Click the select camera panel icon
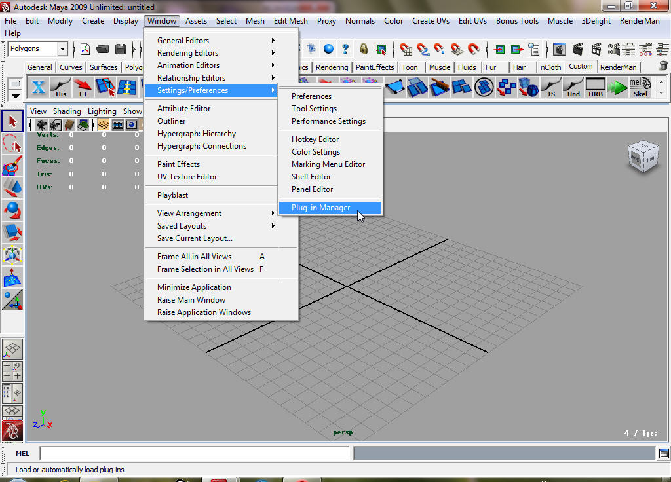Image resolution: width=671 pixels, height=482 pixels. [x=41, y=125]
